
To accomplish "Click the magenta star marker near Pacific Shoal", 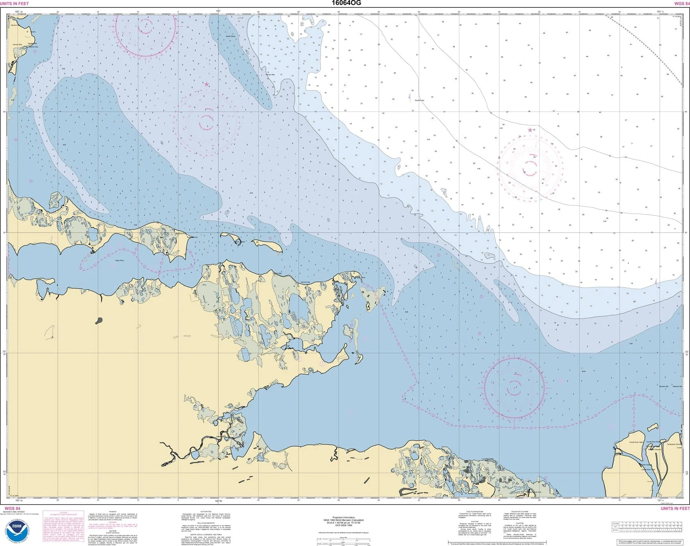I will tap(207, 84).
